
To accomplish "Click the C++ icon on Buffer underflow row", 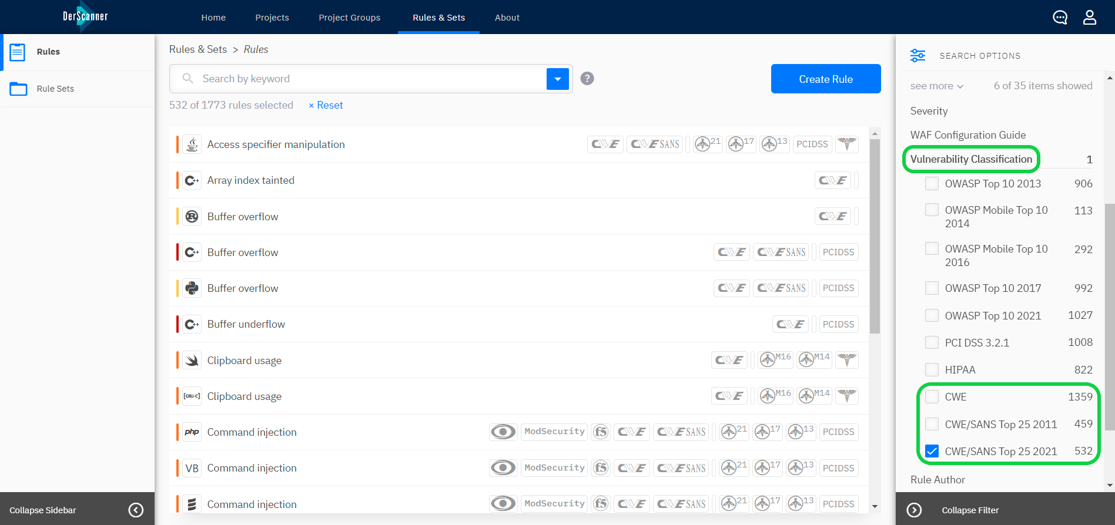I will tap(192, 324).
